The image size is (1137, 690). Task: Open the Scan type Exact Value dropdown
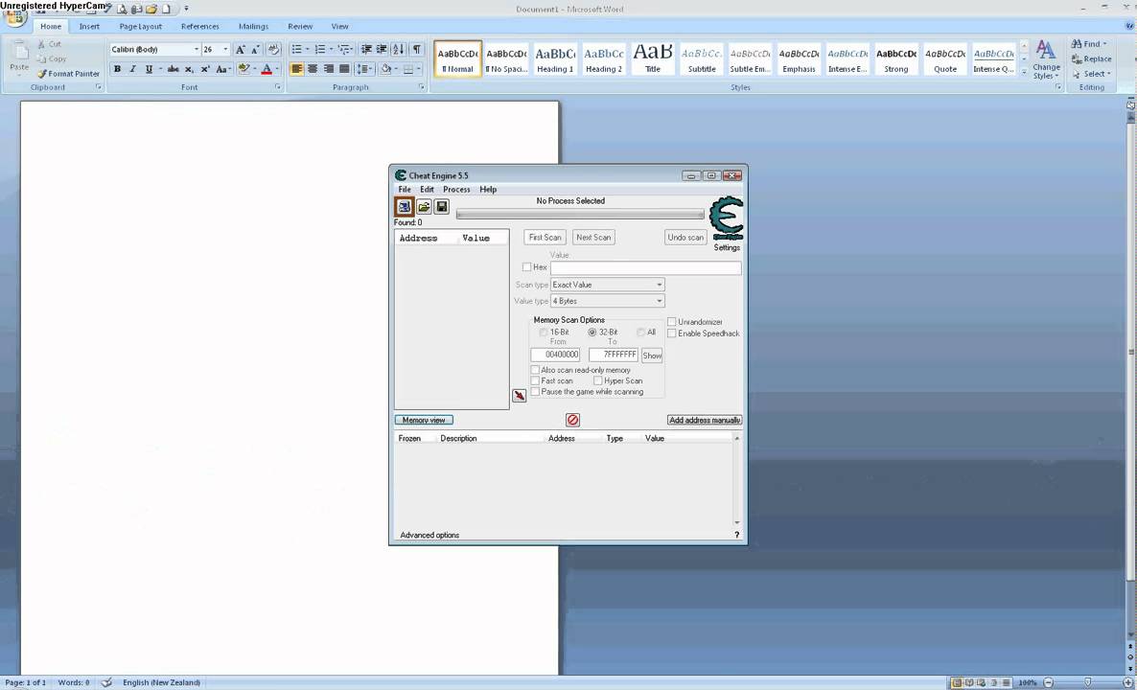coord(608,285)
